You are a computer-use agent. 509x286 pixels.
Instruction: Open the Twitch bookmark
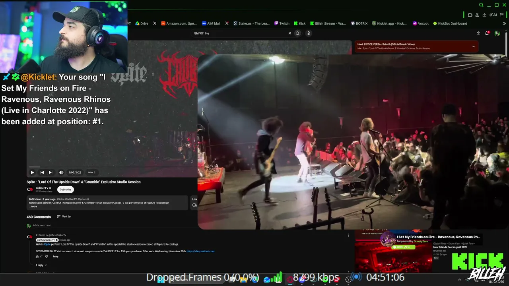[282, 23]
